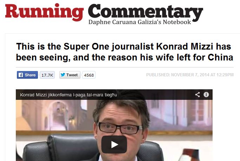Show video info via the 'i' icon
The image size is (240, 161).
pyautogui.click(x=206, y=95)
